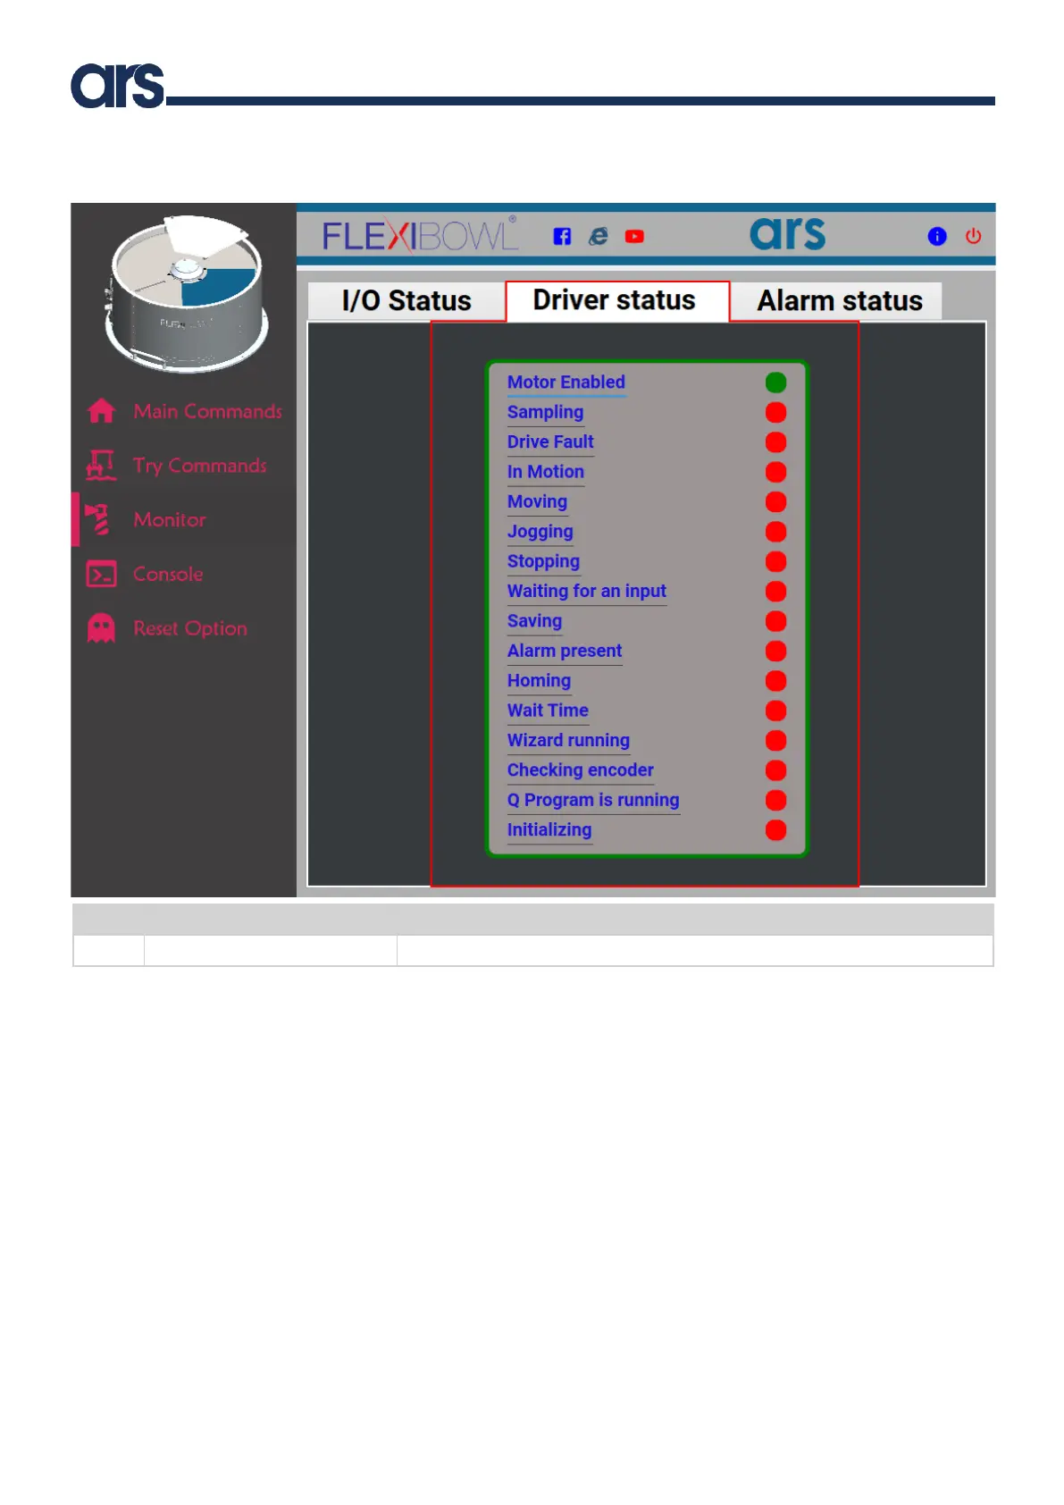
Task: Open the YouTube icon in header
Action: point(634,236)
